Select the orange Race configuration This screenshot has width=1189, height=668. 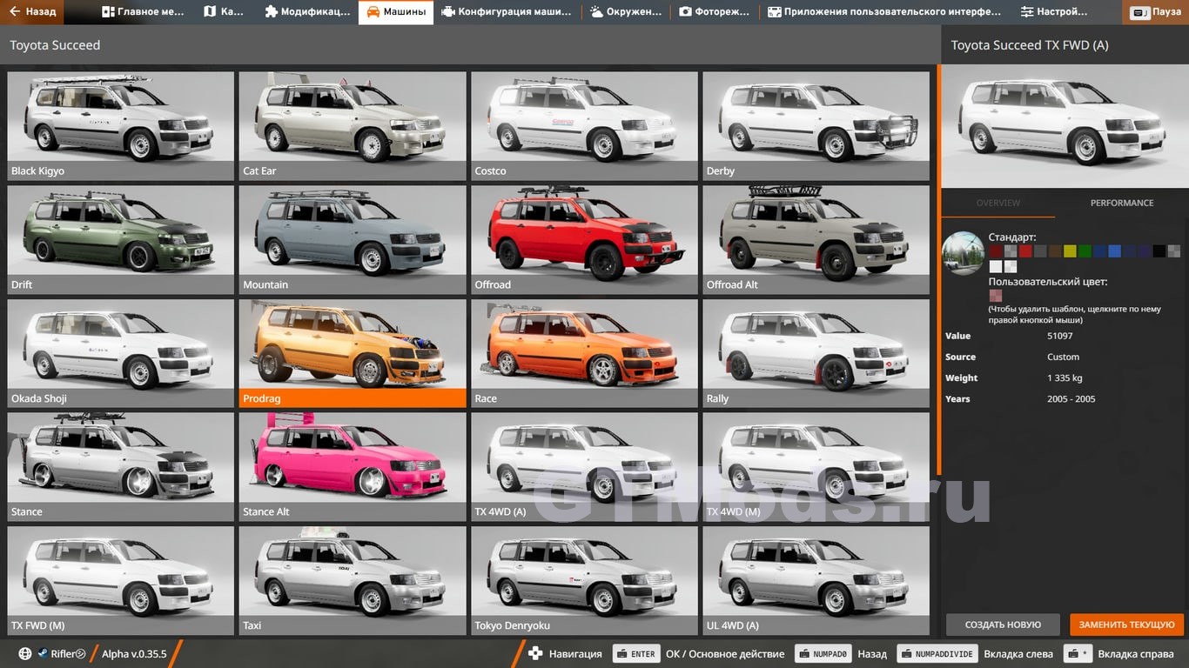584,353
